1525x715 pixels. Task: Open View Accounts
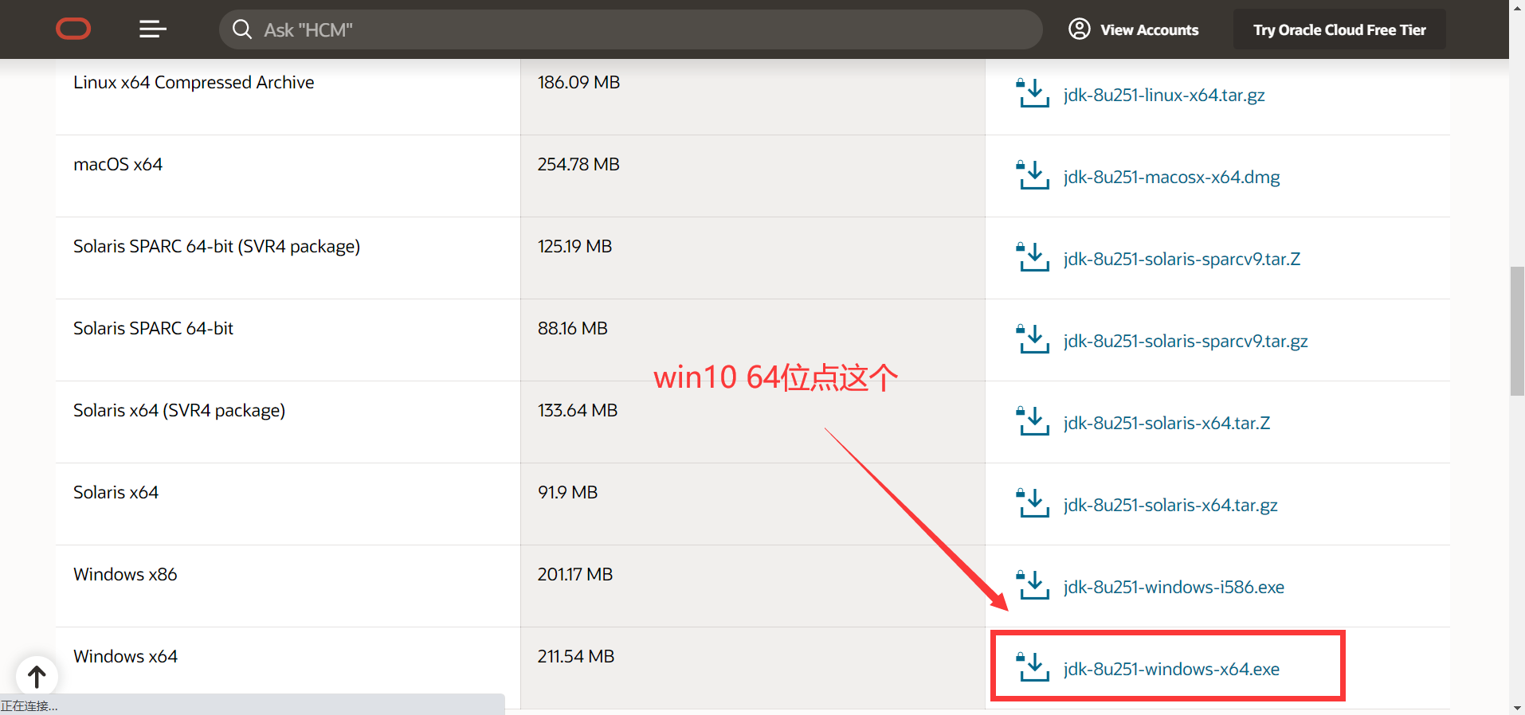click(1133, 29)
